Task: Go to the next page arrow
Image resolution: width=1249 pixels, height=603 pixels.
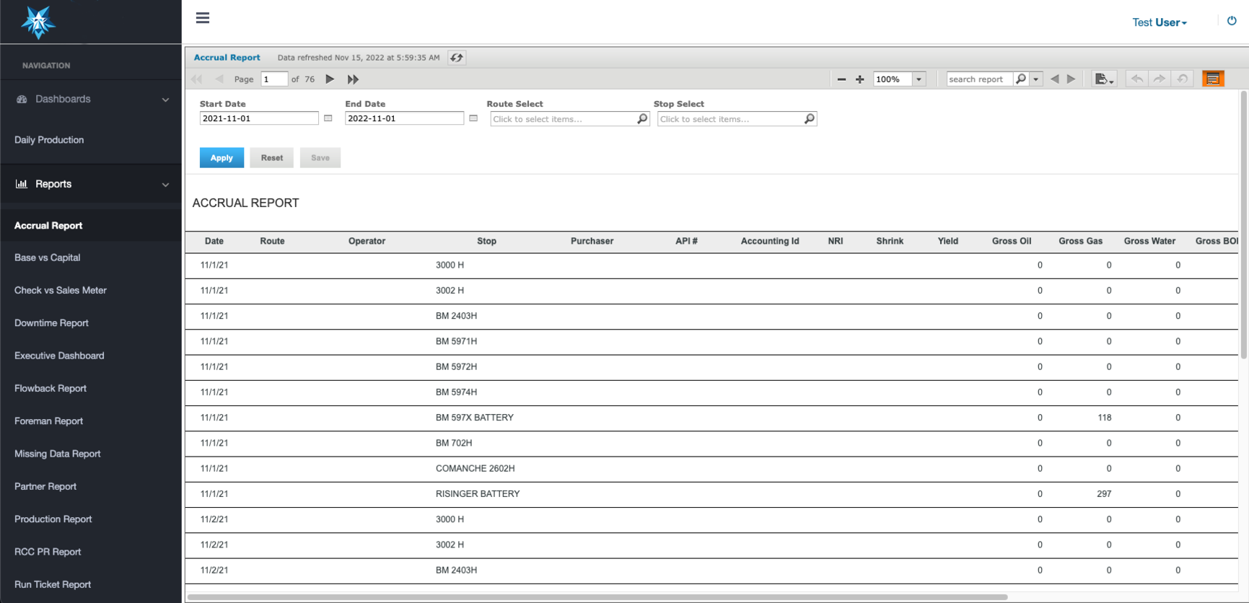Action: 330,79
